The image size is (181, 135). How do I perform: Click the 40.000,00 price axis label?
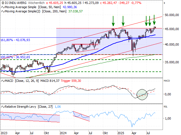click(172, 44)
